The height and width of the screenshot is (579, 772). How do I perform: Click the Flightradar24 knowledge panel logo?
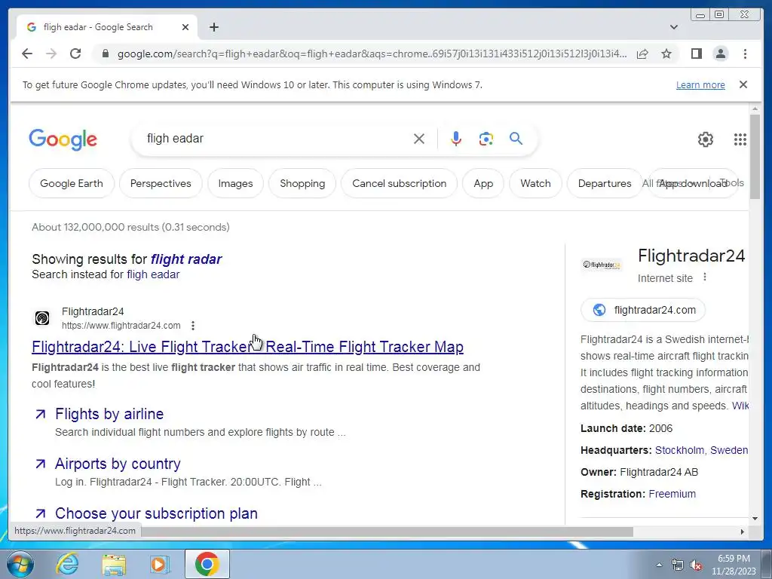[x=602, y=265]
